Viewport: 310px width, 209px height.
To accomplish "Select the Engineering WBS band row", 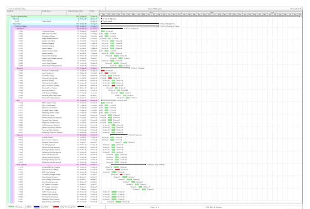I will 55,24.
